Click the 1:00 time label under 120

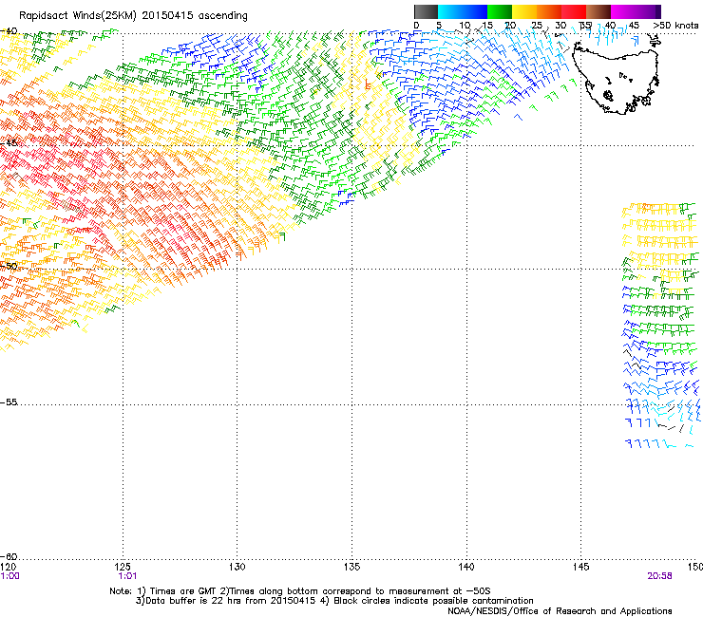coord(9,576)
